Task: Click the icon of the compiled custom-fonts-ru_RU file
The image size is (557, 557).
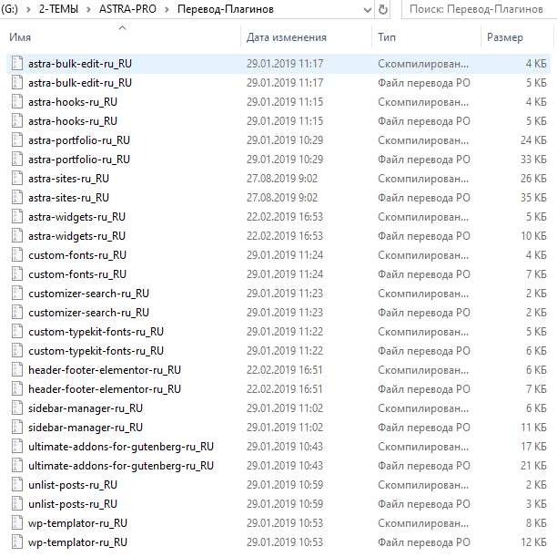Action: click(17, 255)
